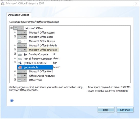Click the Continue button
The image size is (140, 119).
tap(125, 110)
